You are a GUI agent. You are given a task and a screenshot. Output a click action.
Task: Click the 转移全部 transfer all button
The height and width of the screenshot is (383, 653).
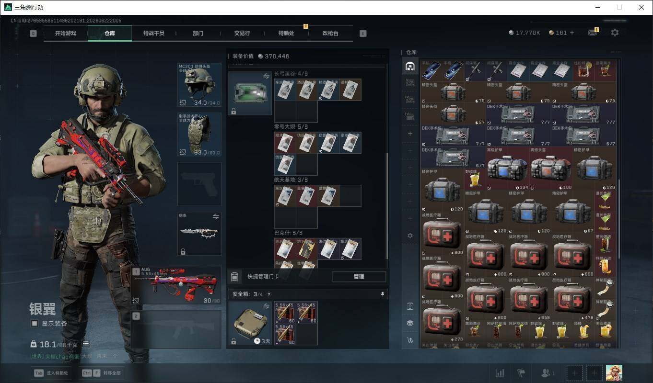click(x=102, y=372)
